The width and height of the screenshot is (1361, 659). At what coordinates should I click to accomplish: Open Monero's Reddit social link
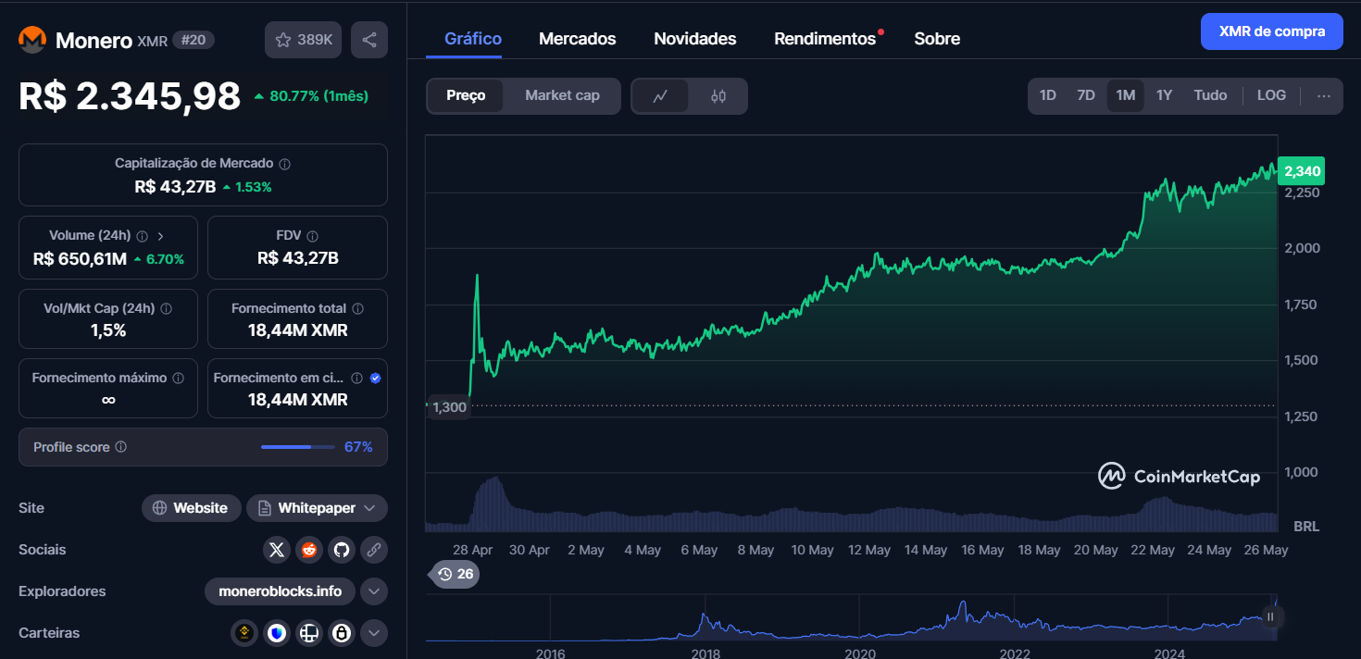(308, 550)
